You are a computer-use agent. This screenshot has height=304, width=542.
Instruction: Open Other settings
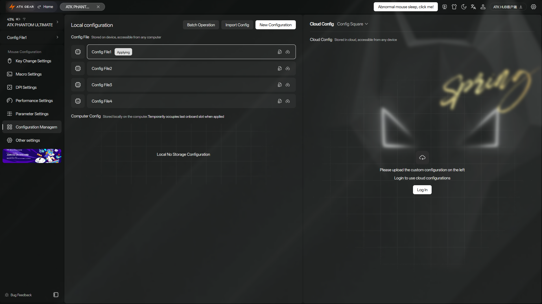point(32,140)
